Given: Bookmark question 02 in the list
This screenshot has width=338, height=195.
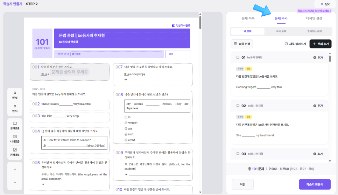Looking at the screenshot, I should [x=238, y=106].
